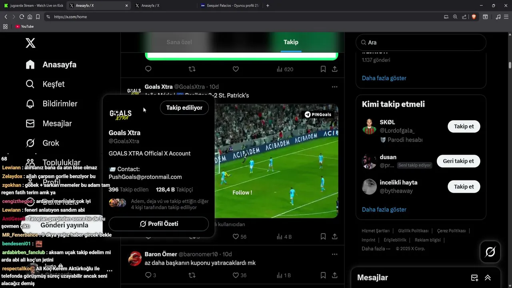Screen dimensions: 512x288
Task: Bookmark the post with 620 views
Action: [323, 69]
